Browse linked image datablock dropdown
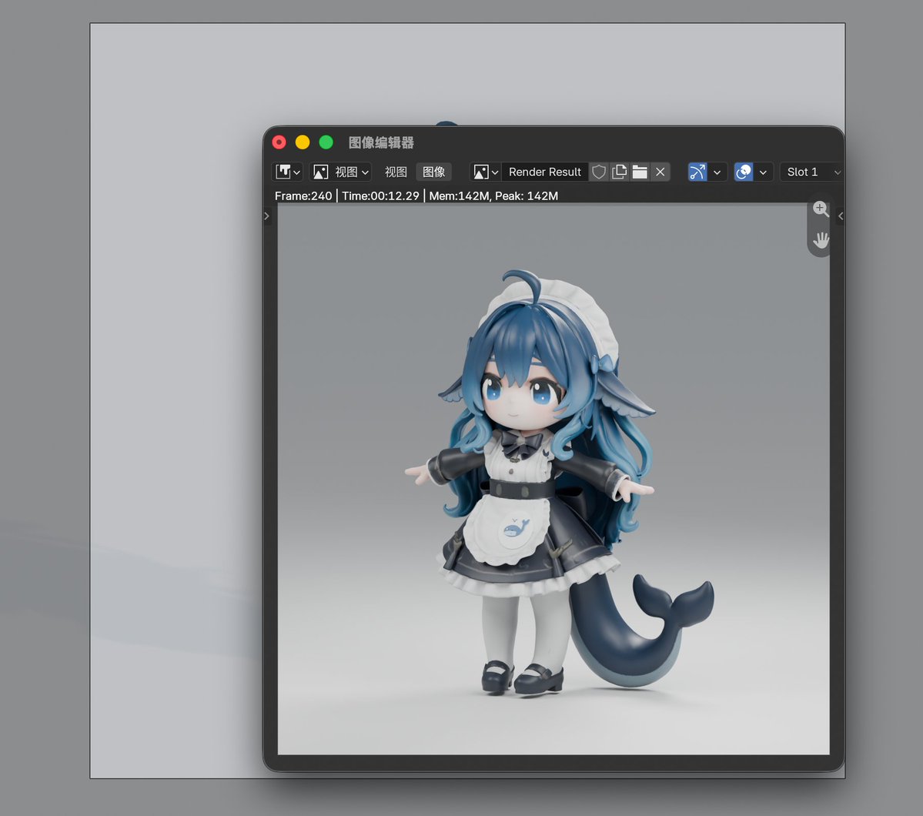923x816 pixels. tap(486, 172)
